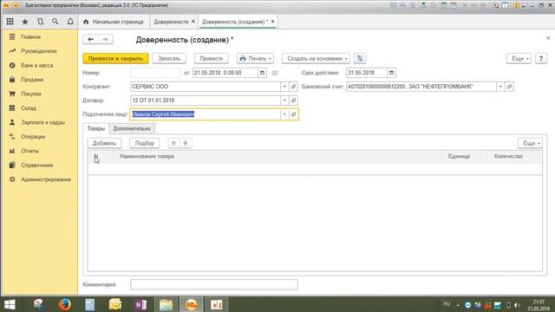Image resolution: width=555 pixels, height=312 pixels.
Task: Click RU language indicator in tray
Action: click(447, 304)
